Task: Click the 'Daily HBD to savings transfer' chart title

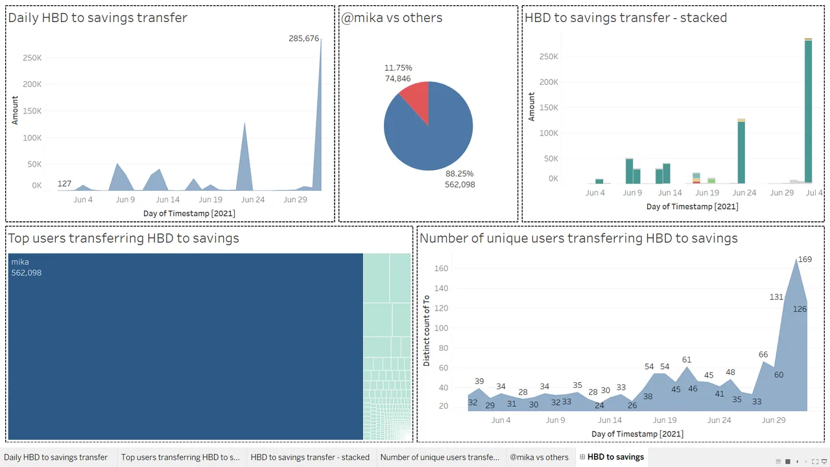Action: coord(97,18)
